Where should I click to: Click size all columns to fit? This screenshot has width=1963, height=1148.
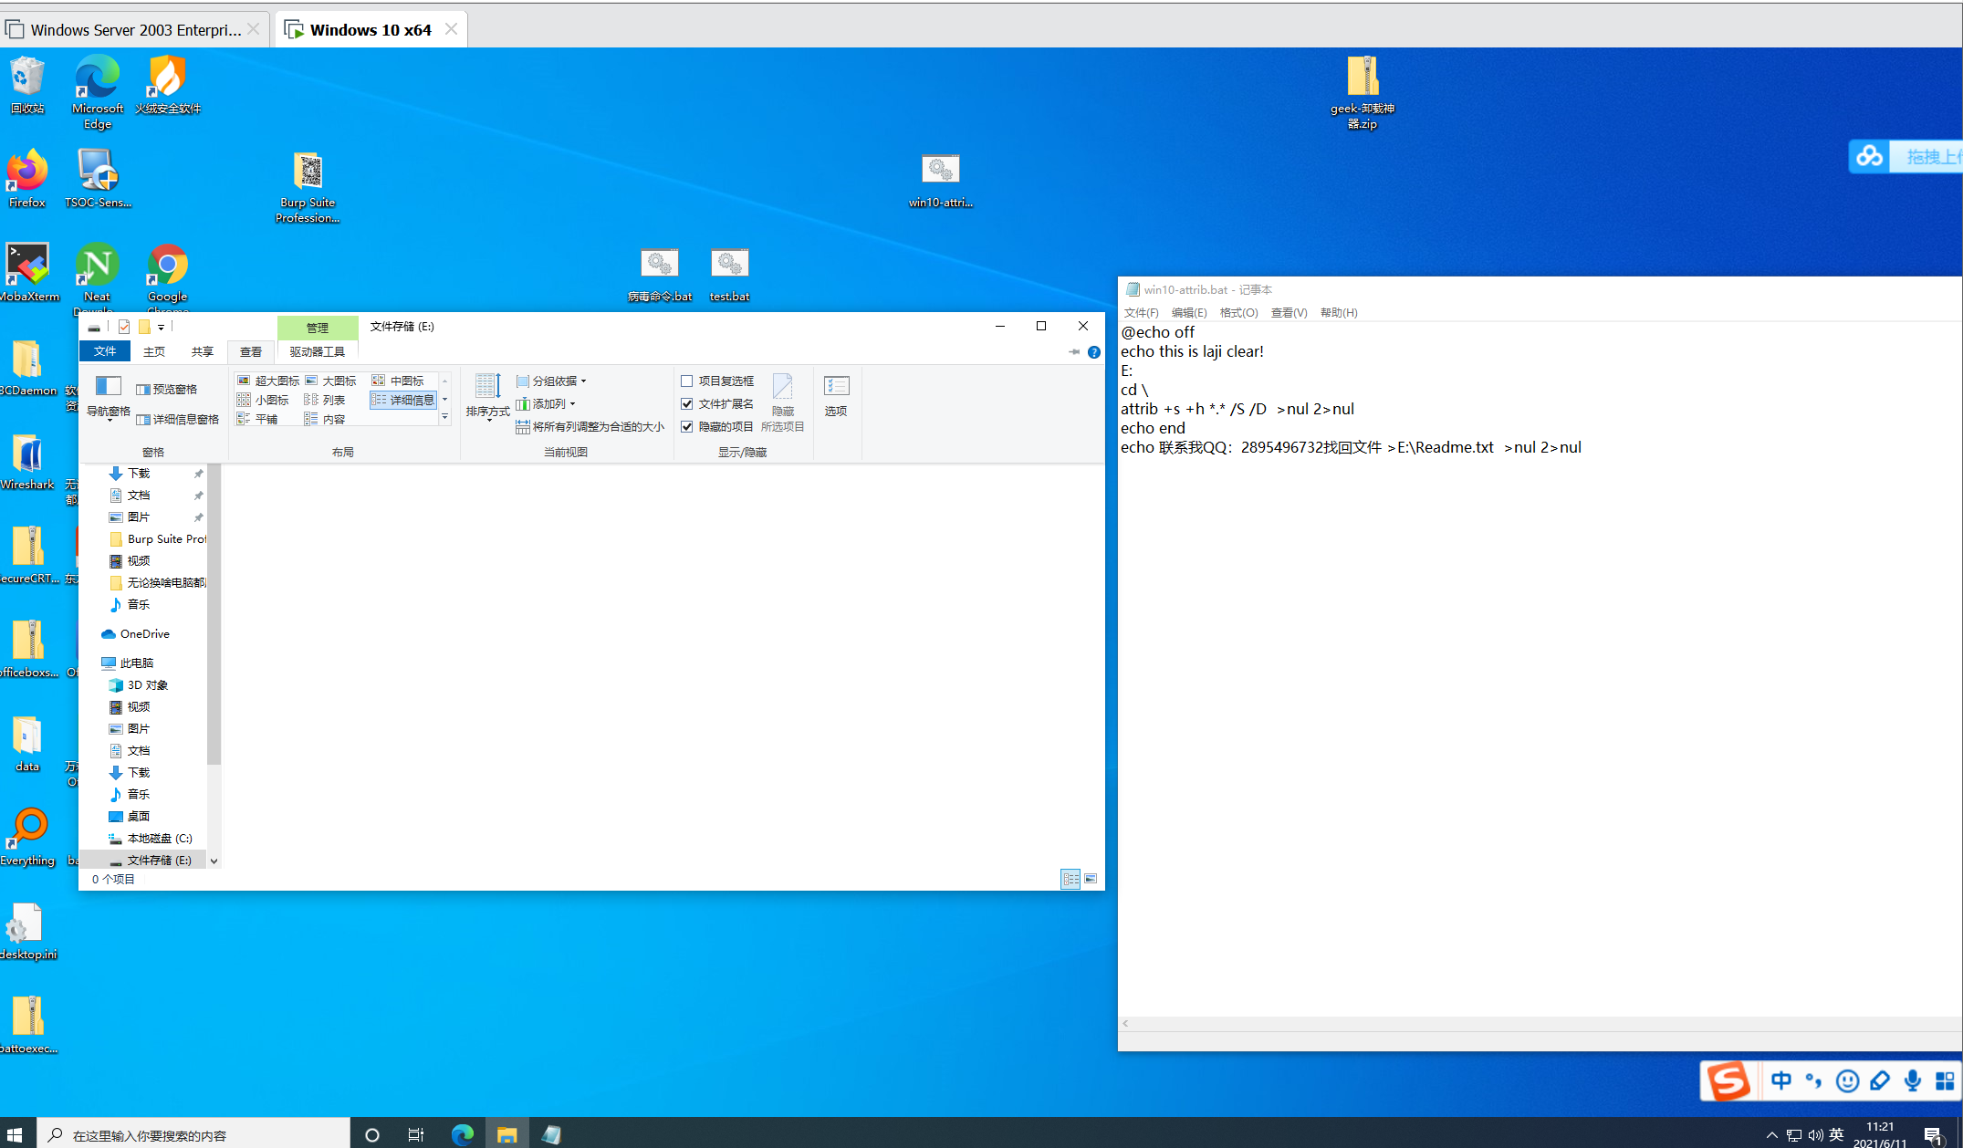click(x=591, y=426)
